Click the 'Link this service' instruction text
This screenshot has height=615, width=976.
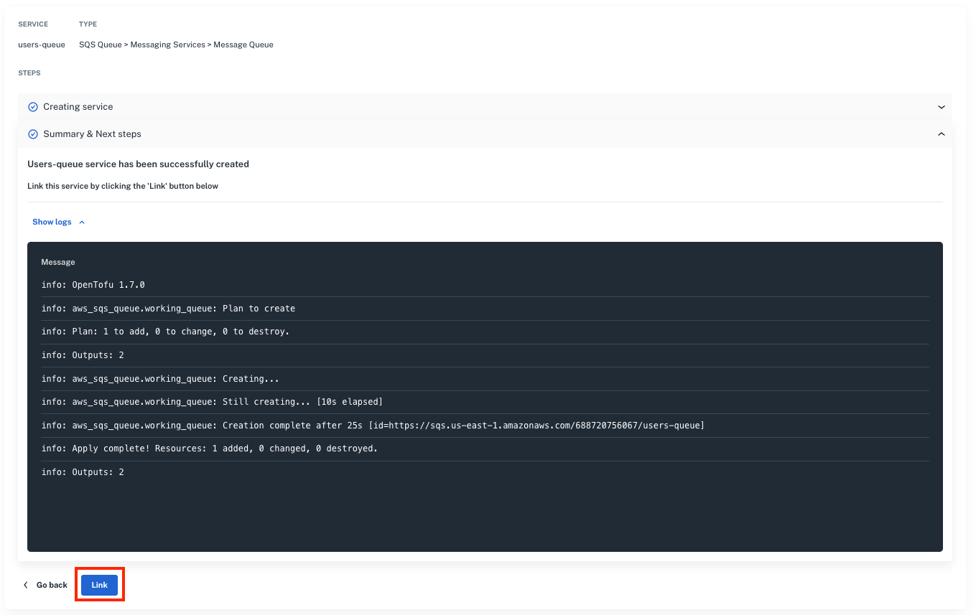[123, 186]
